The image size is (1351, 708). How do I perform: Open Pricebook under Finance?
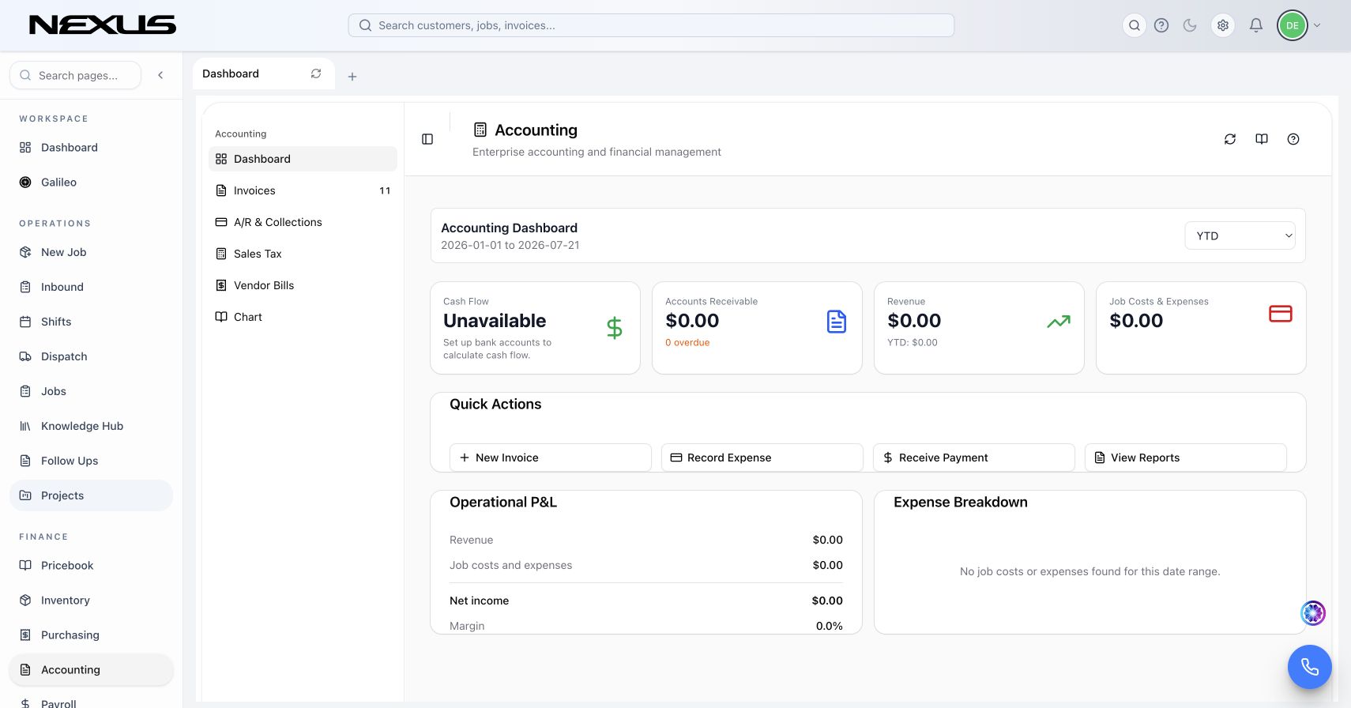(x=91, y=566)
